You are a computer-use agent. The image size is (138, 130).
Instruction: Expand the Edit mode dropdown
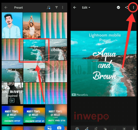click(86, 8)
